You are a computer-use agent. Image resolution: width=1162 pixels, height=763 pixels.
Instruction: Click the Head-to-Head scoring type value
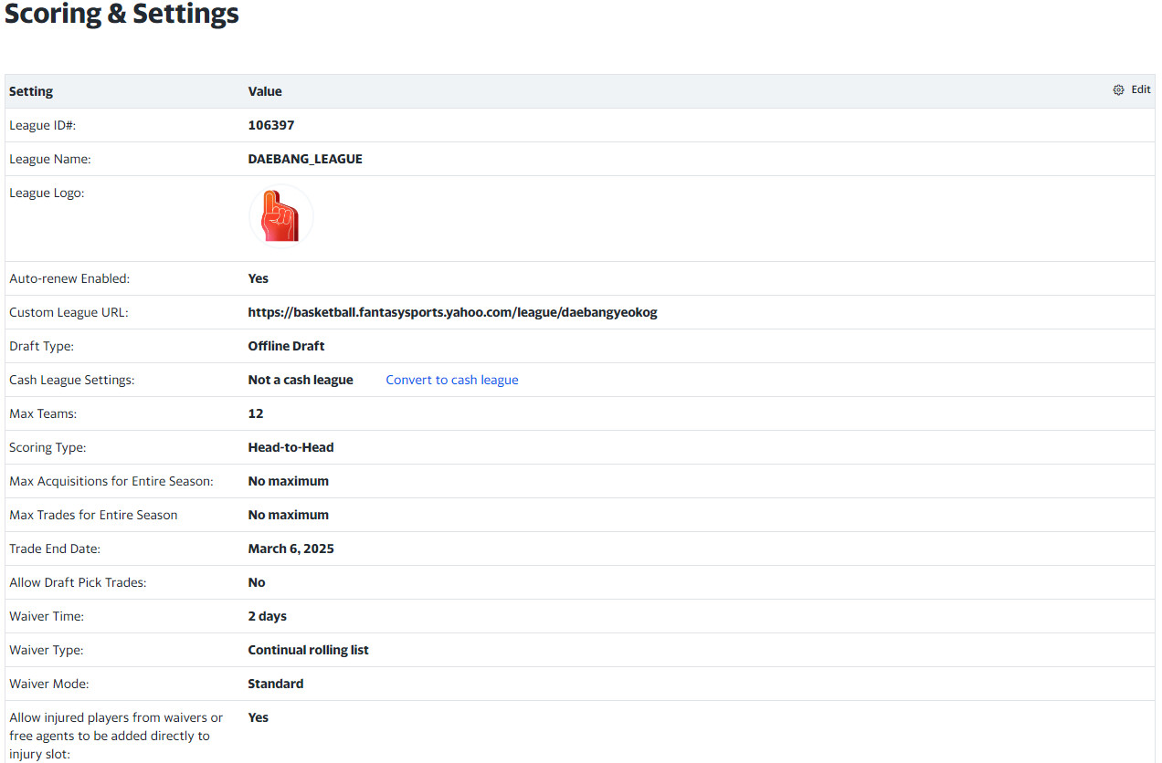290,447
